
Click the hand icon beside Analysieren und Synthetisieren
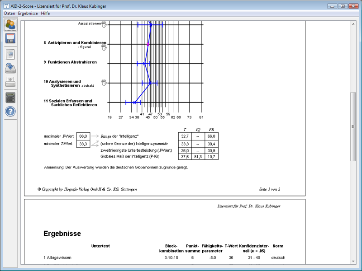104,83
